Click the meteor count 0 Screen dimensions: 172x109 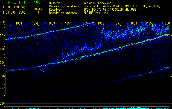[x=39, y=13]
